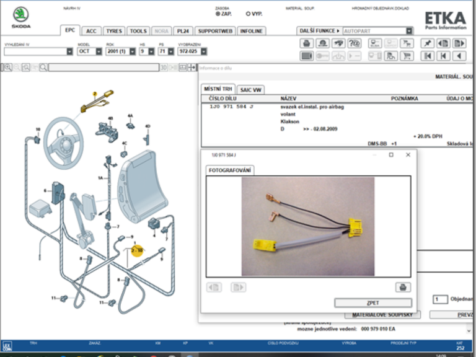Jump to the first illustration using the skip-back icon
Screen dimensions: 476x357
(x=427, y=56)
